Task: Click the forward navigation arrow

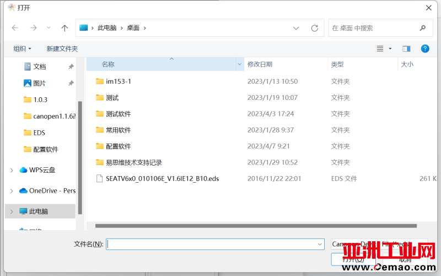Action: [34, 28]
